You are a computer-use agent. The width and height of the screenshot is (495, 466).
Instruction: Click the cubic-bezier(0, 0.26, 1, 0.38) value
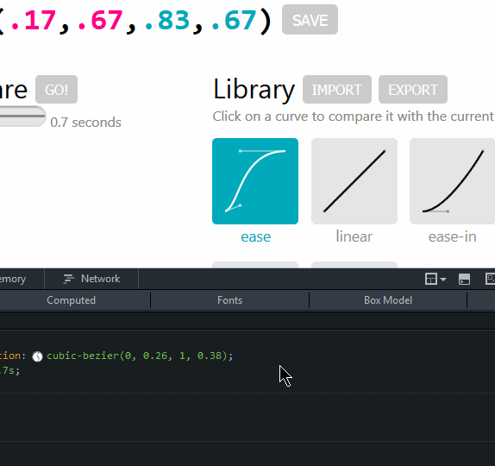tap(140, 356)
